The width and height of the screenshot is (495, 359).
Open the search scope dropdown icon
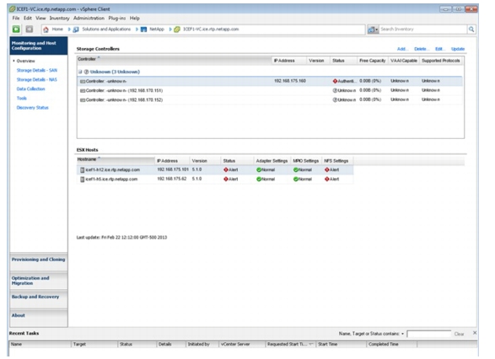tap(373, 29)
